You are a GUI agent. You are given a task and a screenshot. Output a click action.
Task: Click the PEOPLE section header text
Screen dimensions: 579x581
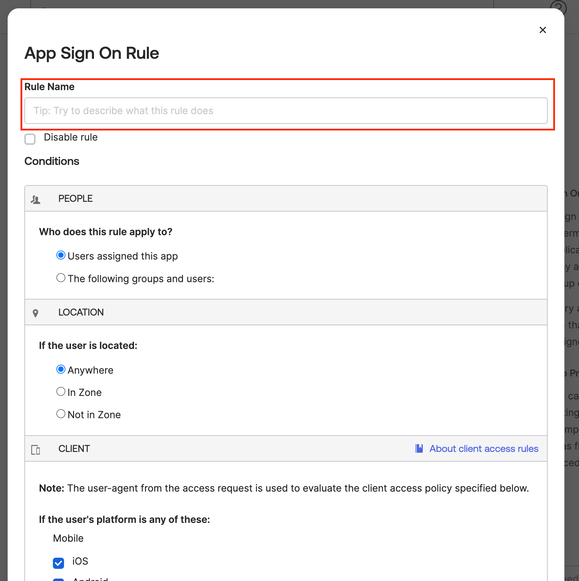point(76,199)
